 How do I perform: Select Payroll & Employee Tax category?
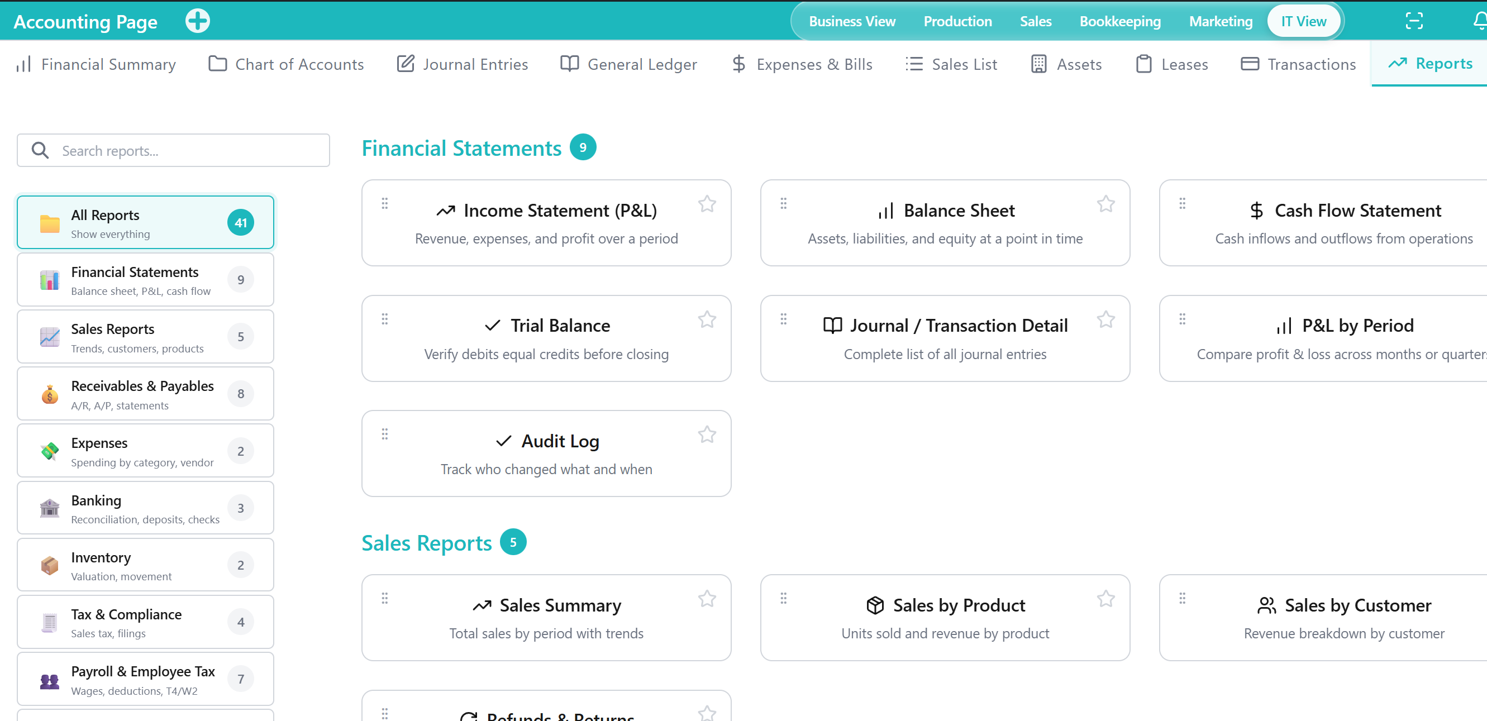[145, 680]
